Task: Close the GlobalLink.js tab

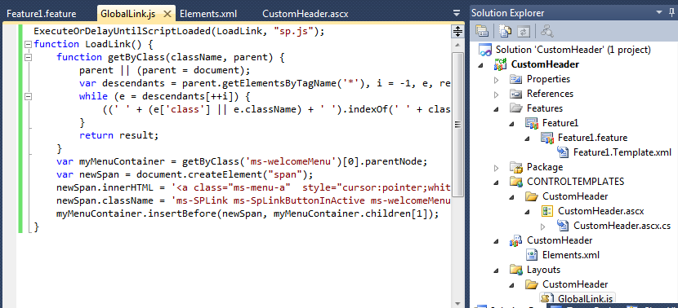Action: point(167,13)
